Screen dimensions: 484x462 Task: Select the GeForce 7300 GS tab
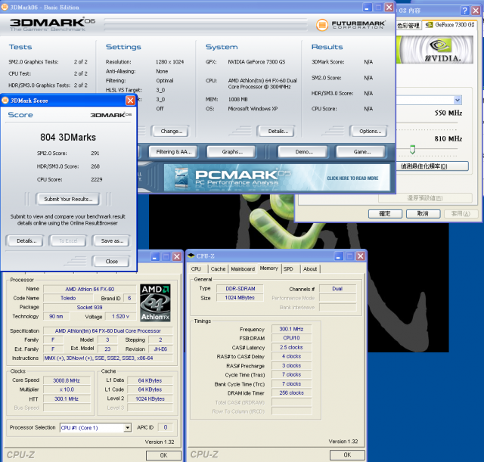pyautogui.click(x=450, y=25)
